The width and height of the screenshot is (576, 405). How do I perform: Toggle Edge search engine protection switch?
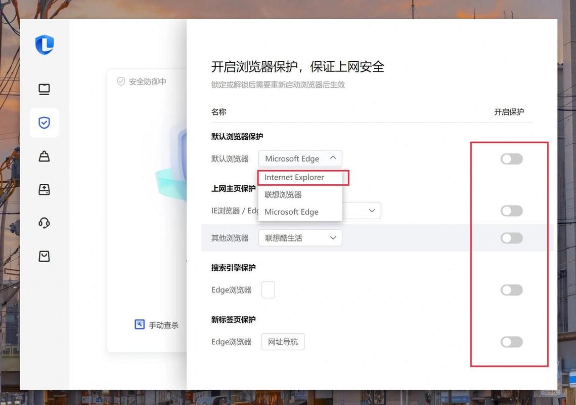coord(511,290)
